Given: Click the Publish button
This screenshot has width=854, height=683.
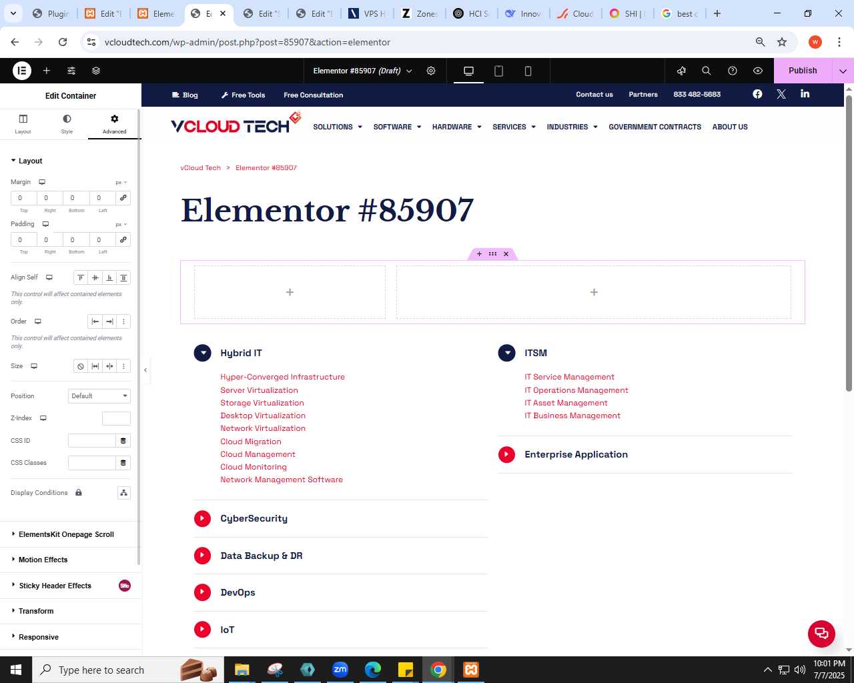Looking at the screenshot, I should [803, 71].
